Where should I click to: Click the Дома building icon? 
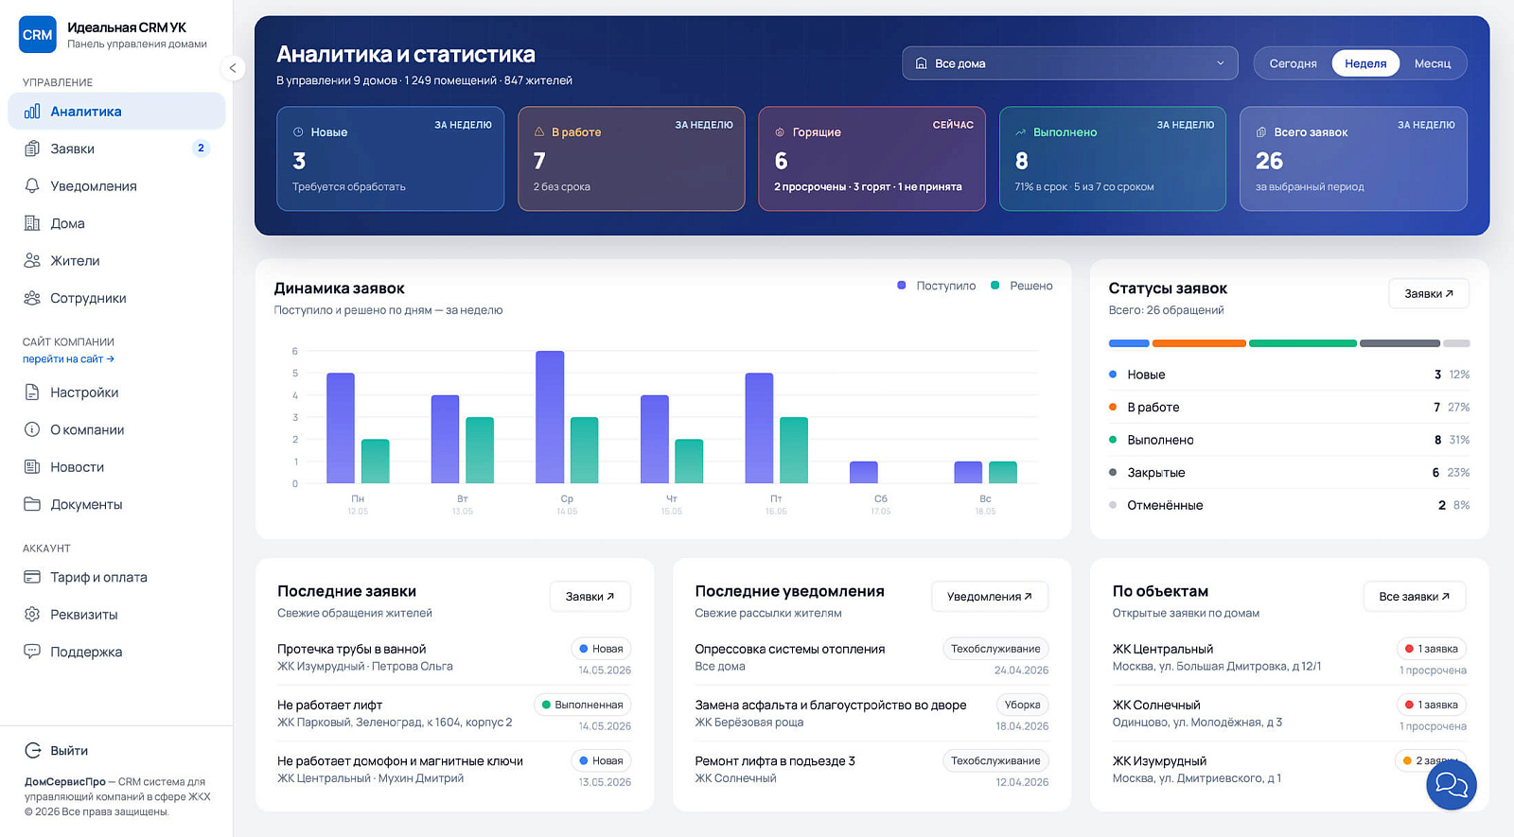tap(32, 223)
